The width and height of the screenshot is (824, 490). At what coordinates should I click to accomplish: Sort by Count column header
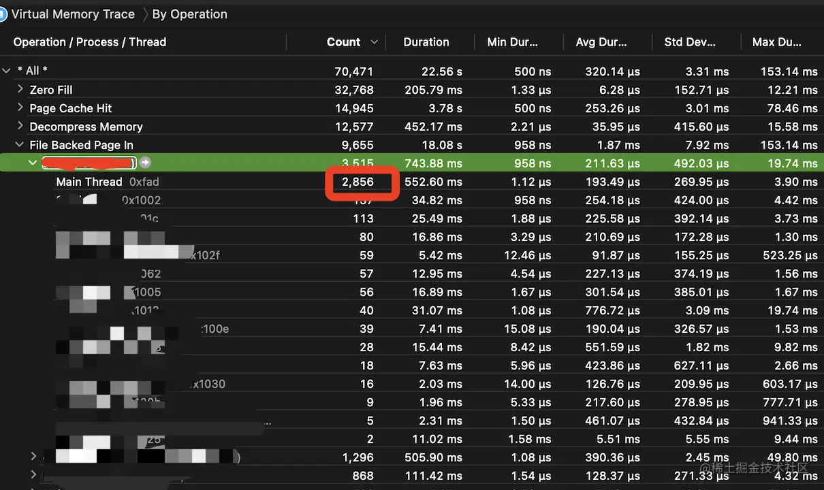point(343,42)
